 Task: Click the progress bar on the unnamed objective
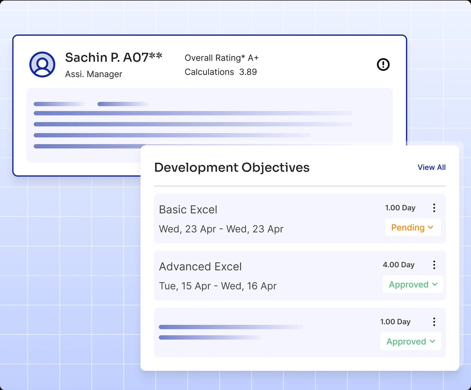230,327
